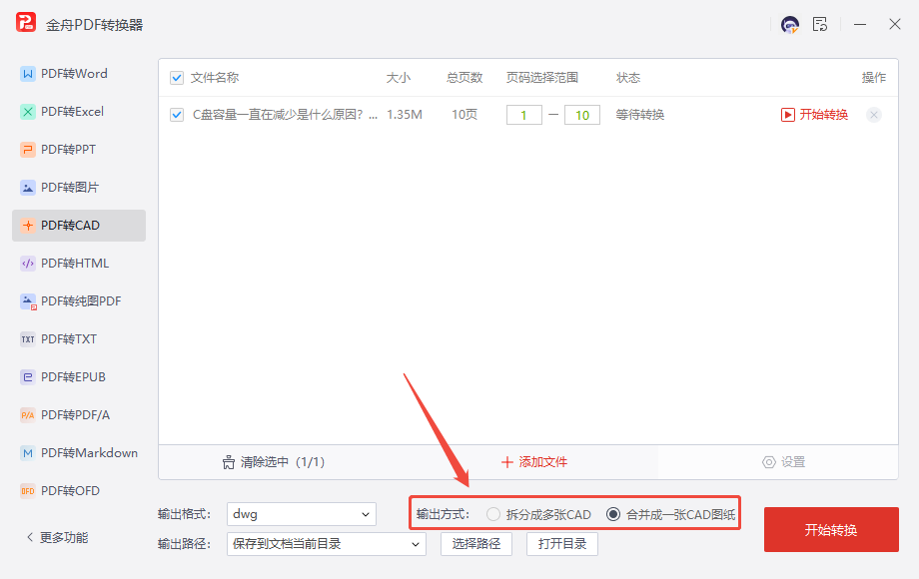The width and height of the screenshot is (919, 579).
Task: Click the red 开始转换 row link text
Action: click(823, 115)
